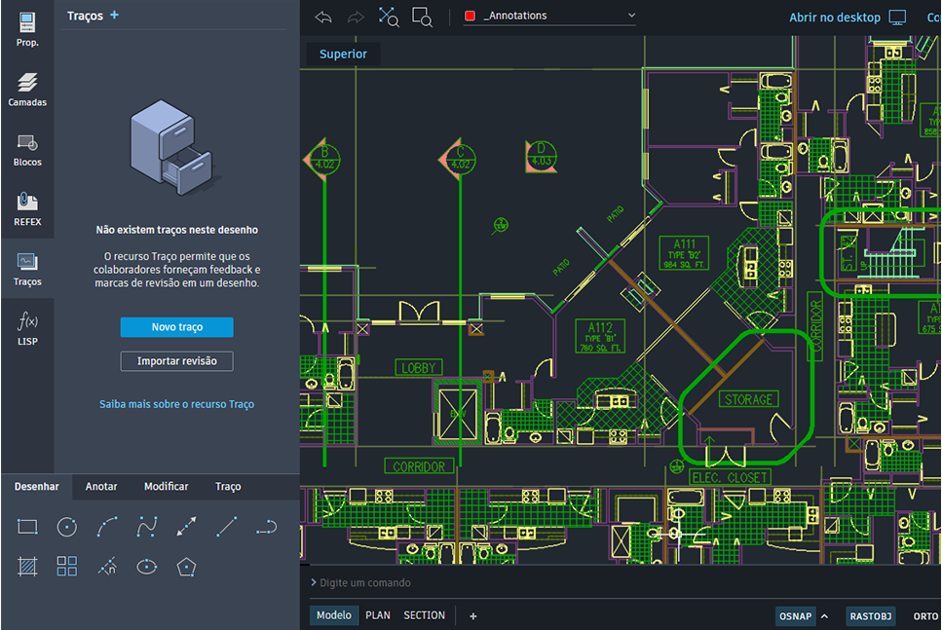
Task: Toggle RASTOBJ object snap tracking
Action: [870, 615]
